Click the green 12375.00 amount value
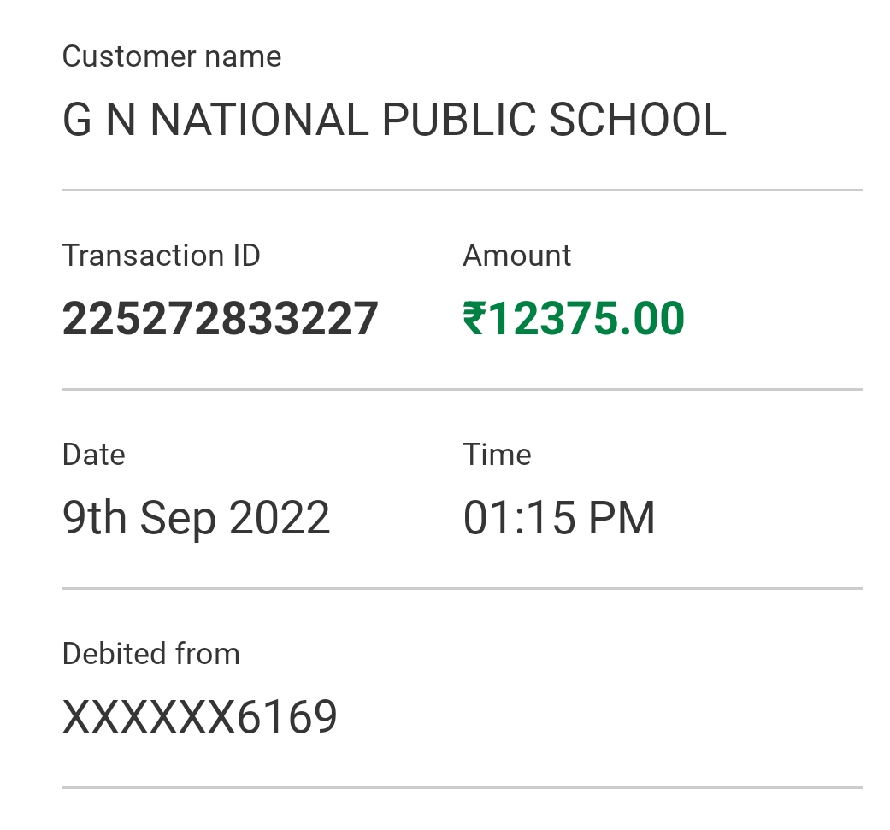Screen dimensions: 890x830 (586, 319)
